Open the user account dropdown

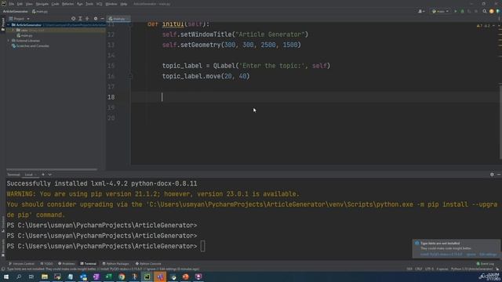421,11
